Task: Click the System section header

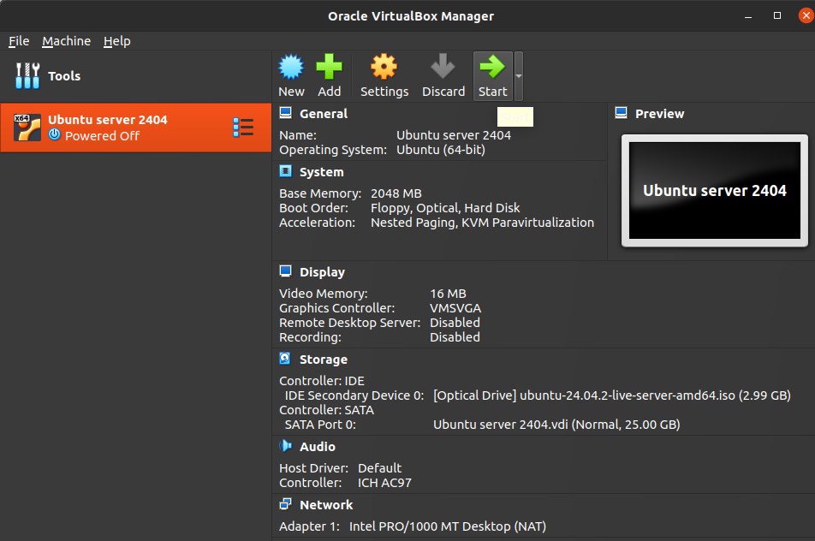Action: [321, 172]
